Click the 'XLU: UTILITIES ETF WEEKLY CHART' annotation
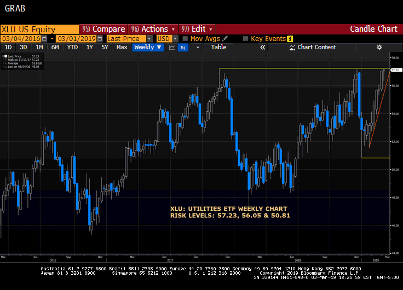 228,209
